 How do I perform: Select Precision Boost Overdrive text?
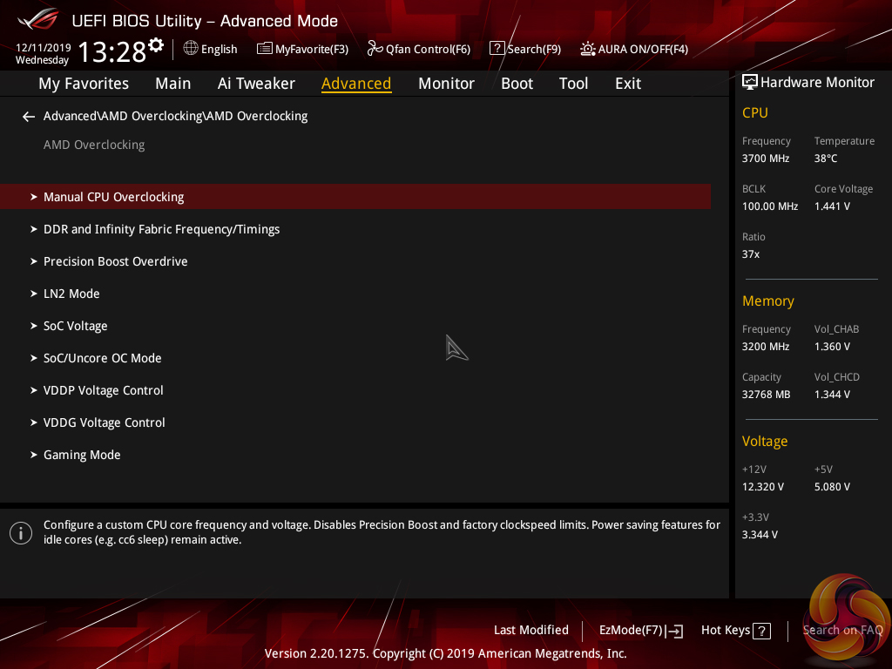[116, 261]
